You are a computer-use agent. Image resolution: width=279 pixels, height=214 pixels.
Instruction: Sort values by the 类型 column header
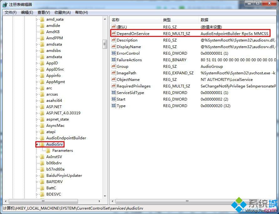click(x=180, y=20)
